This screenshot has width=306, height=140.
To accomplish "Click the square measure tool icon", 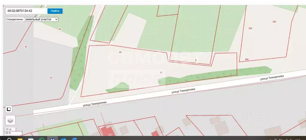I will click(x=9, y=109).
